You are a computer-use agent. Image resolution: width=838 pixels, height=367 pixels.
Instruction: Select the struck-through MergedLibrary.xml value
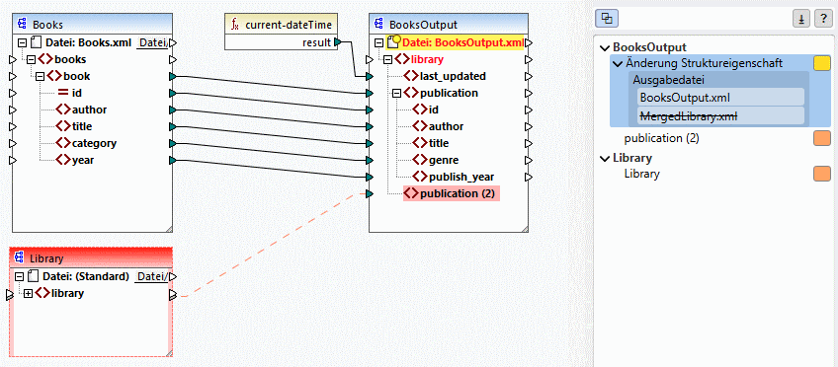click(x=721, y=115)
